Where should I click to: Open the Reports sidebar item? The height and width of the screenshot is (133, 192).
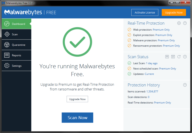point(16,55)
